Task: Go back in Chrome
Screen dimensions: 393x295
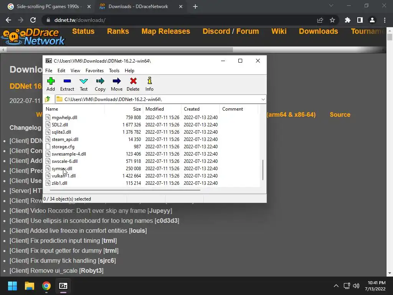Action: point(8,20)
